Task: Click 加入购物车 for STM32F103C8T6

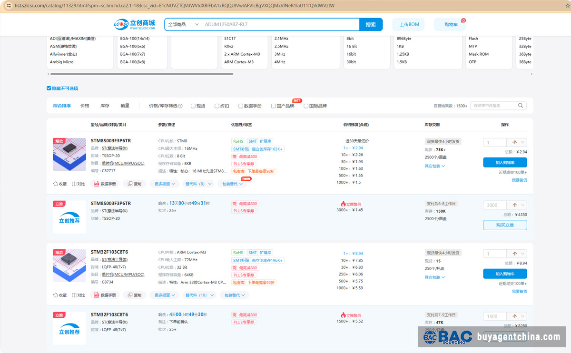Action: tap(505, 274)
